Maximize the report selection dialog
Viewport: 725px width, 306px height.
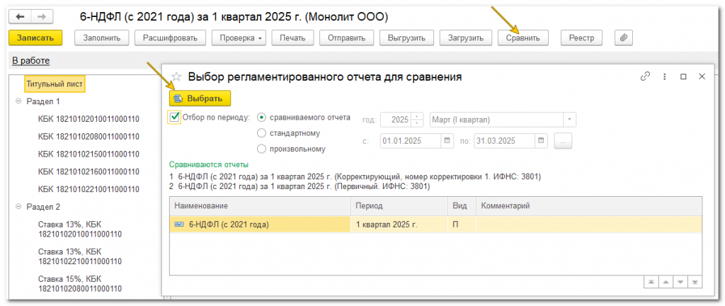coord(683,76)
